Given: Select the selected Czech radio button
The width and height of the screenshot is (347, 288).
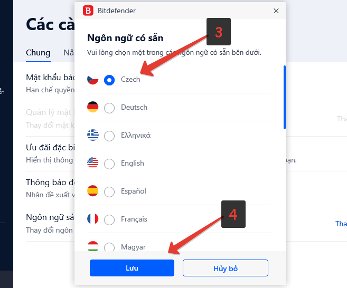Looking at the screenshot, I should click(109, 80).
